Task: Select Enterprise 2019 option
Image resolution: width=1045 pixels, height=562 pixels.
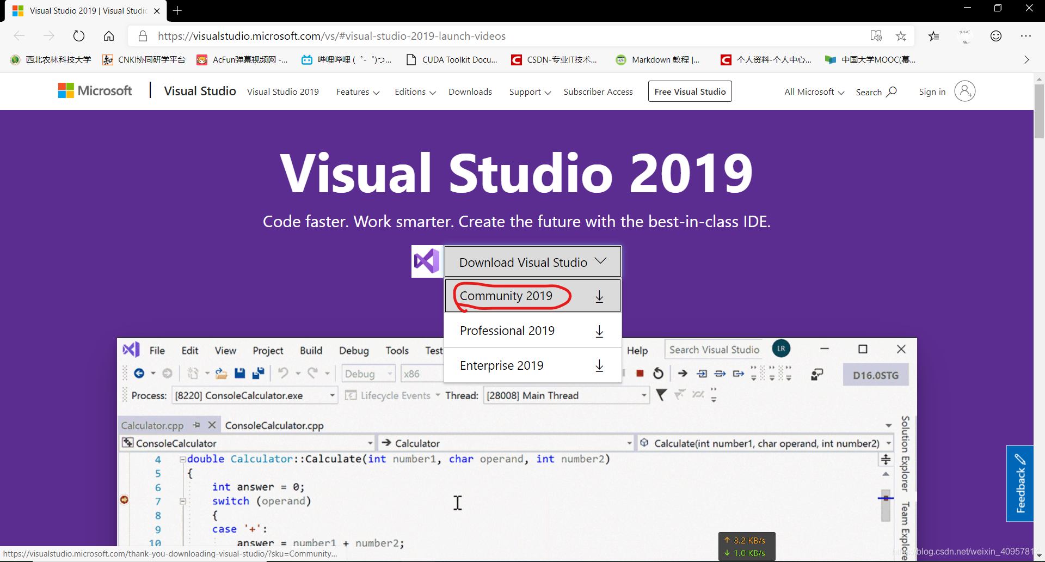Action: tap(533, 365)
